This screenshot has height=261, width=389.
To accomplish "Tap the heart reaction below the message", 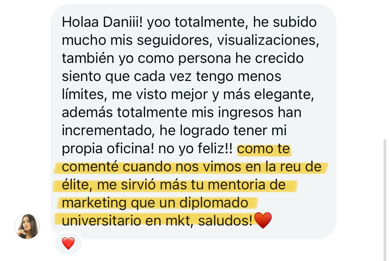I will 68,243.
